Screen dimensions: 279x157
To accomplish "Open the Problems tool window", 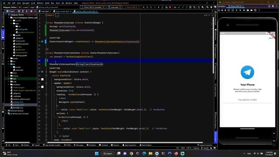I will (x=91, y=145).
